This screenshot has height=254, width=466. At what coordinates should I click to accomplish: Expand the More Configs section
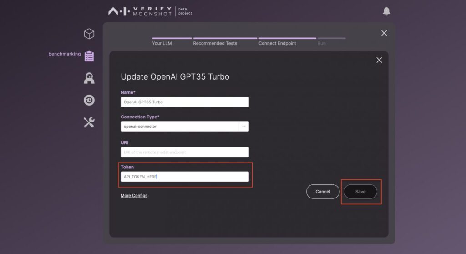point(134,196)
